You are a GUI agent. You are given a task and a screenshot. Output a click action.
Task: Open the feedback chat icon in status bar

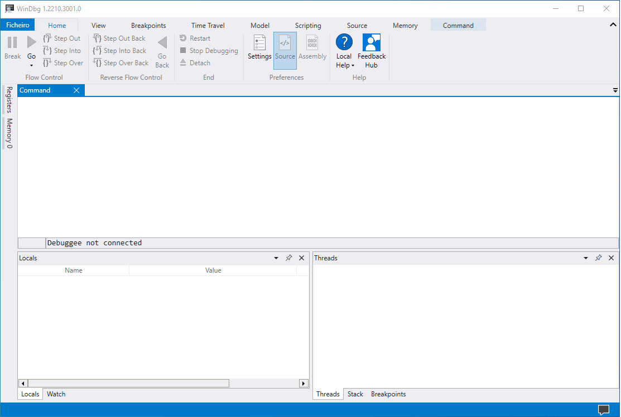[603, 410]
